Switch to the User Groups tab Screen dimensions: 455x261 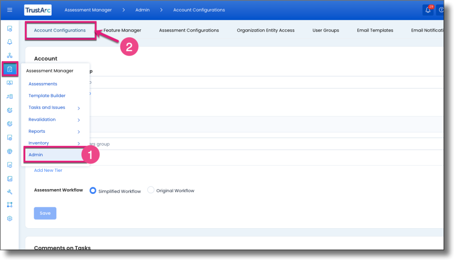pos(326,30)
